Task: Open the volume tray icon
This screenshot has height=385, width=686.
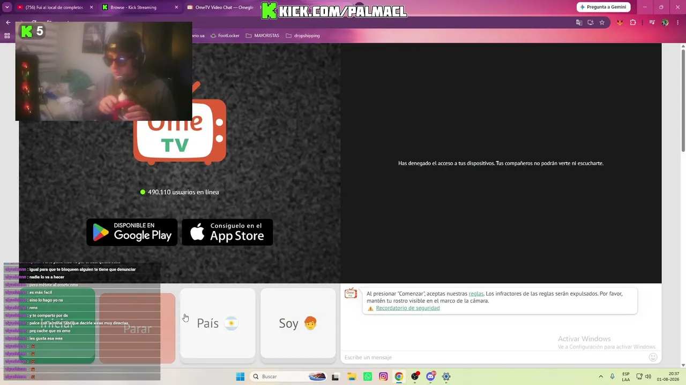Action: [x=648, y=376]
